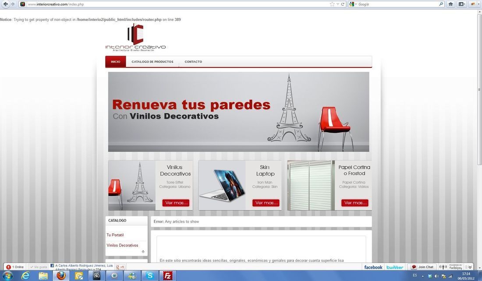This screenshot has width=482, height=281.
Task: Show hidden tray icons arrow
Action: click(423, 276)
